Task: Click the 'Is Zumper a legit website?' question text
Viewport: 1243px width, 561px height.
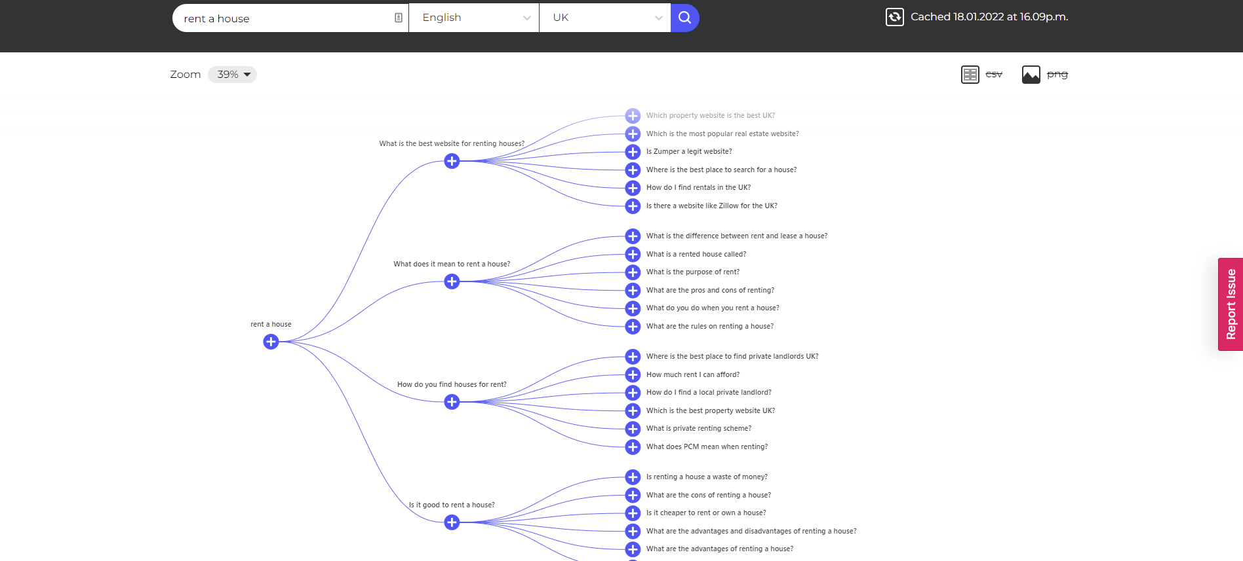Action: pyautogui.click(x=689, y=152)
